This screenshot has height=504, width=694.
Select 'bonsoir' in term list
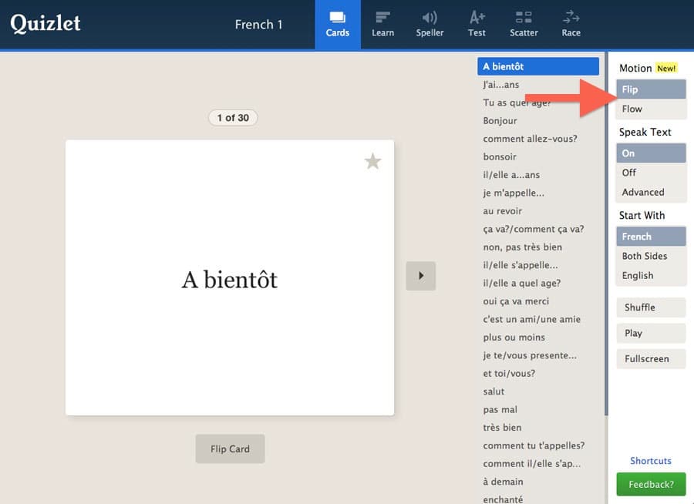click(538, 157)
